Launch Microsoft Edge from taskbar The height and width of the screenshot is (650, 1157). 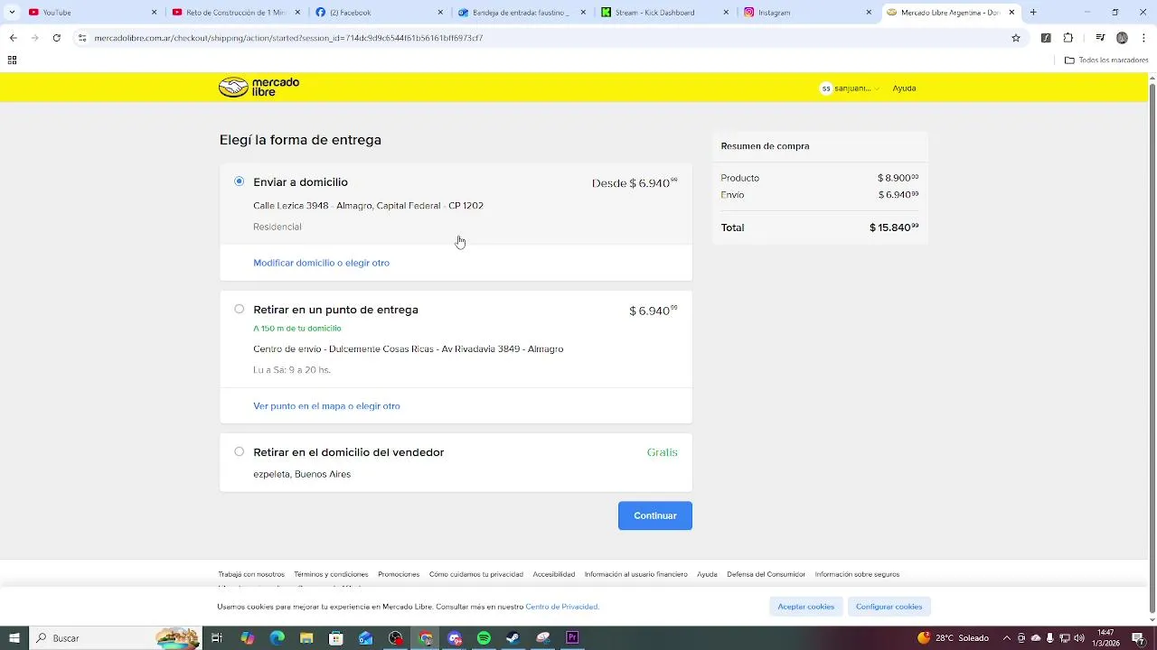click(x=277, y=638)
